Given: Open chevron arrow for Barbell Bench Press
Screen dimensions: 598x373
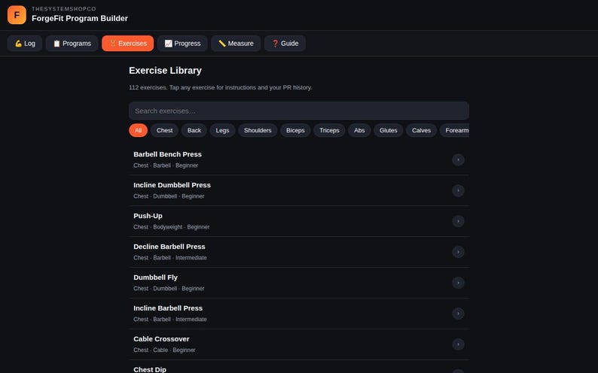Looking at the screenshot, I should click(x=458, y=160).
